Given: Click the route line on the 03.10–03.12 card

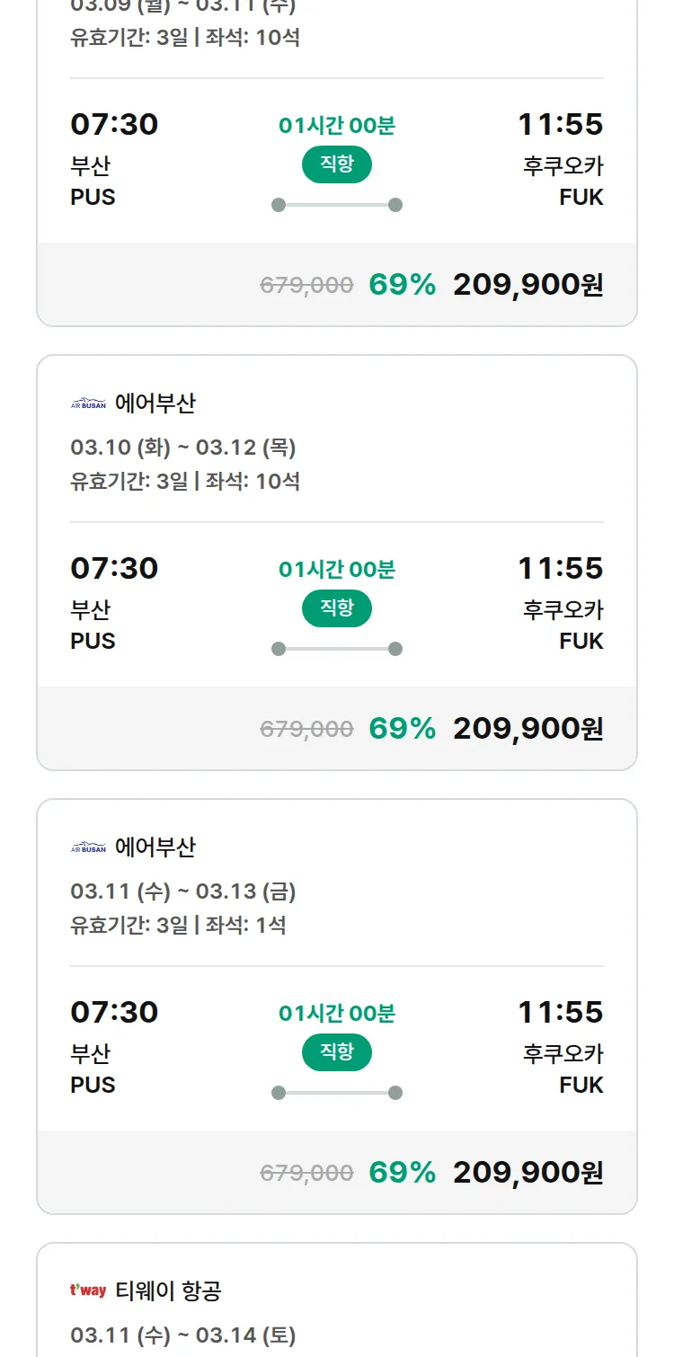Looking at the screenshot, I should 337,649.
